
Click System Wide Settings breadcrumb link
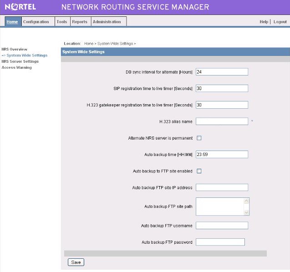point(115,44)
